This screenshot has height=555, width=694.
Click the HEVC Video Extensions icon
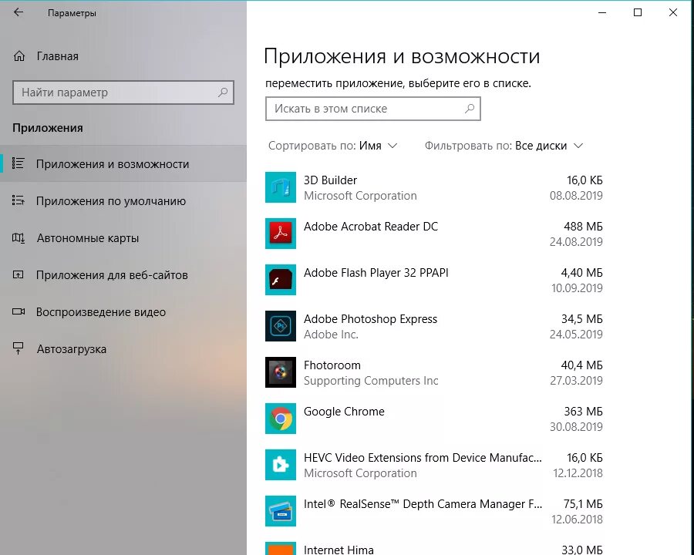(x=281, y=465)
